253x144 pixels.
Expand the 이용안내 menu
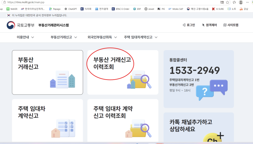click(25, 37)
